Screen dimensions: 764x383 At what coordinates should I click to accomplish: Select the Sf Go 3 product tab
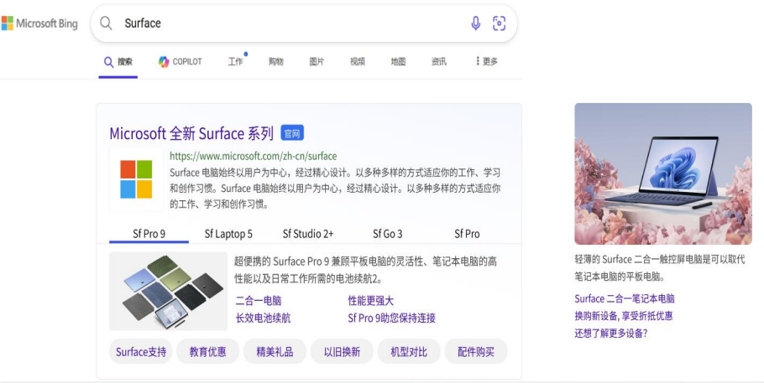tap(387, 234)
